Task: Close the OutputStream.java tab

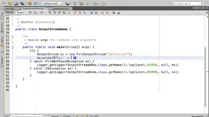Action: (71, 9)
